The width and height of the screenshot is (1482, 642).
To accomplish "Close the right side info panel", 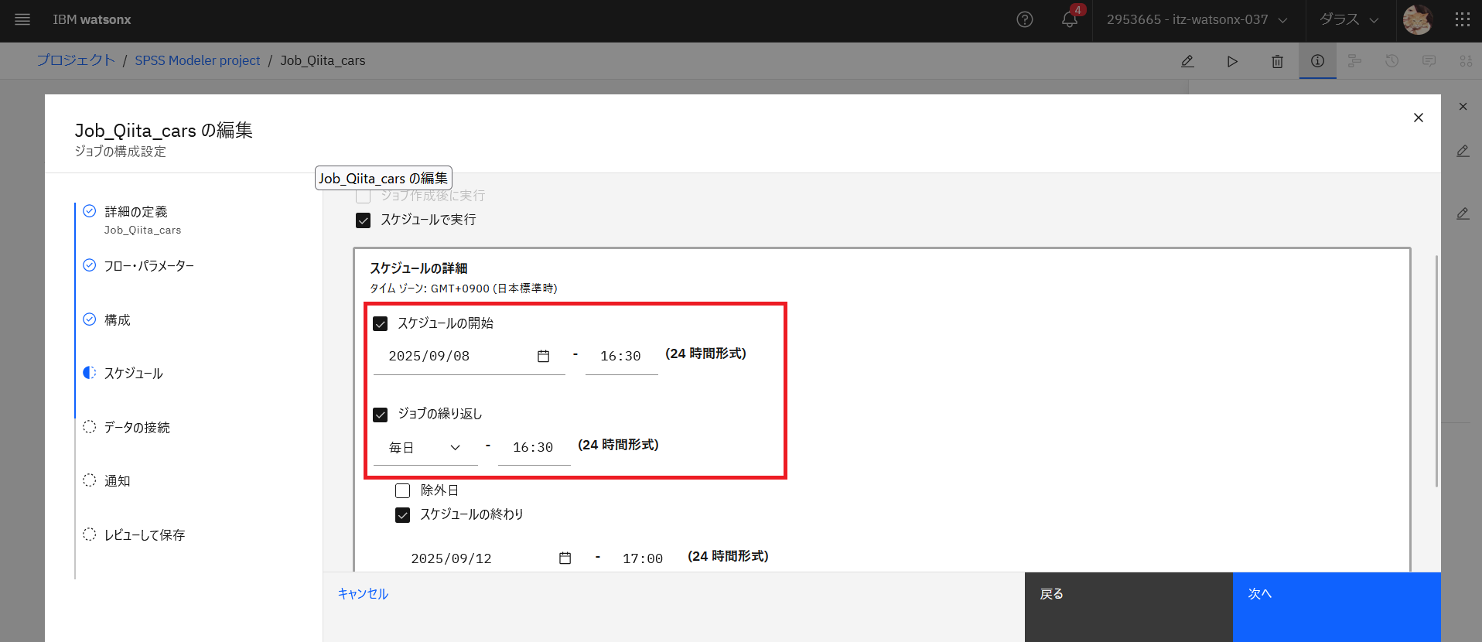I will pyautogui.click(x=1463, y=107).
